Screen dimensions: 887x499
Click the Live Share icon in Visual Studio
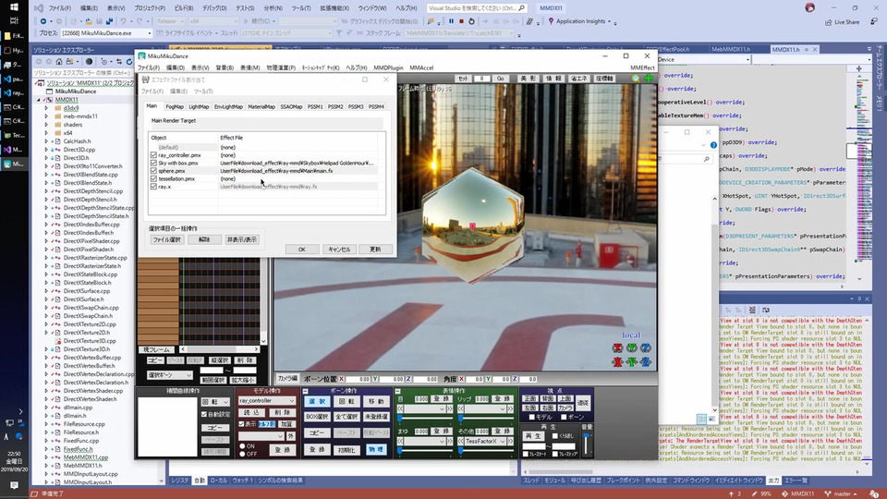pyautogui.click(x=829, y=21)
